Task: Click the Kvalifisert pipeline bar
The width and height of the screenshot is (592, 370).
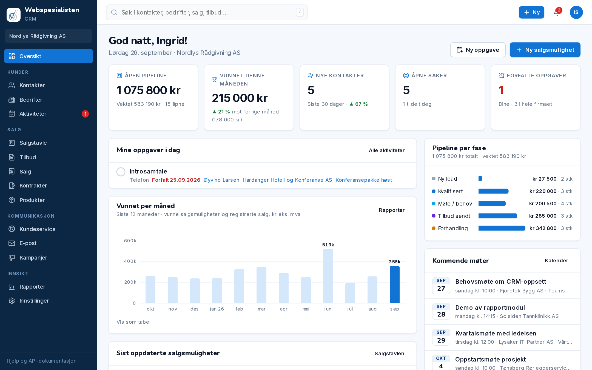Action: pyautogui.click(x=493, y=191)
